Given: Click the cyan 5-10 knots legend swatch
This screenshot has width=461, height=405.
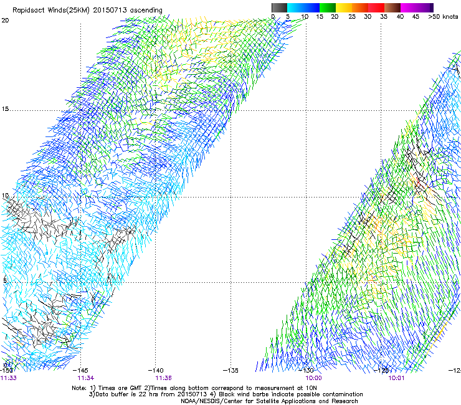Looking at the screenshot, I should [295, 7].
